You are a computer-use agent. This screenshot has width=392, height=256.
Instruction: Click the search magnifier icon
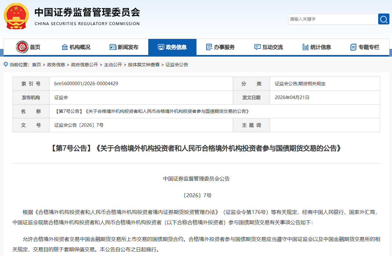tap(383, 19)
